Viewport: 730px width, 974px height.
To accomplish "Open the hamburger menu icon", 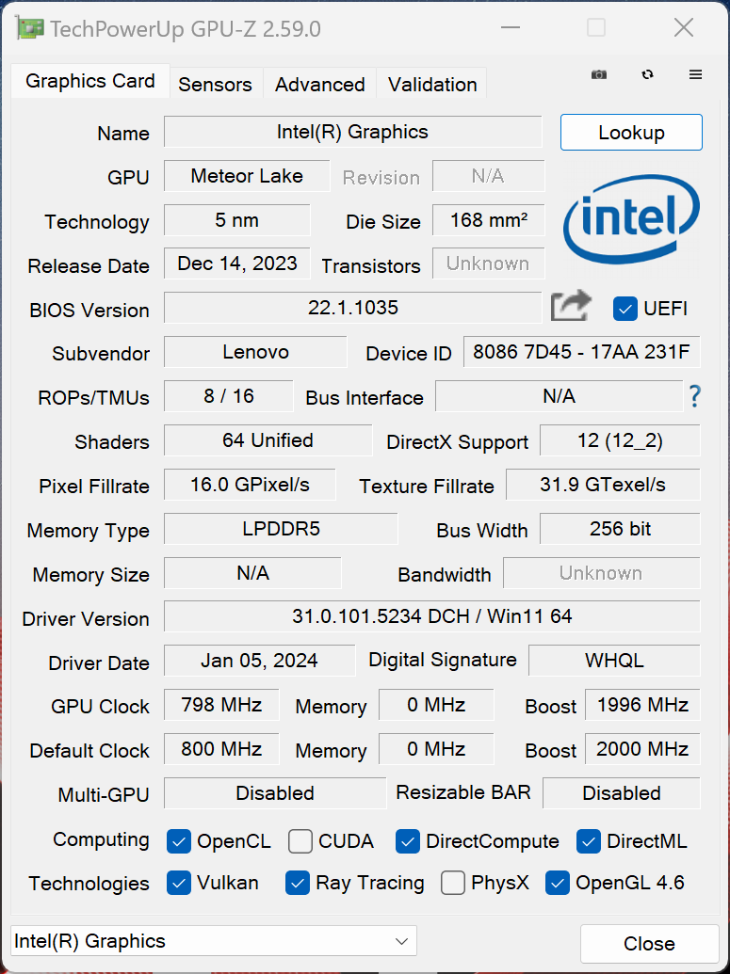I will tap(695, 74).
